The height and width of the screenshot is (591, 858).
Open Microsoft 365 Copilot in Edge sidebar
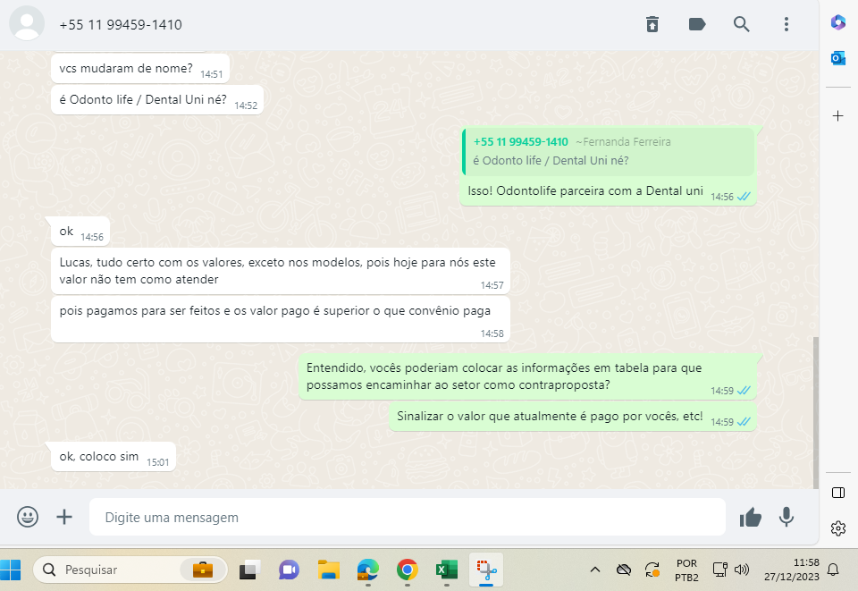coord(838,22)
